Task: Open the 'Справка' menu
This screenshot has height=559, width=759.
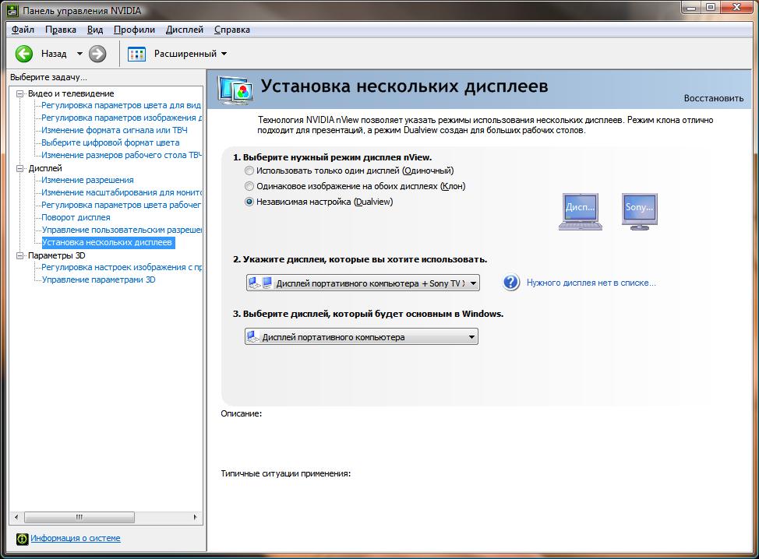Action: 232,30
